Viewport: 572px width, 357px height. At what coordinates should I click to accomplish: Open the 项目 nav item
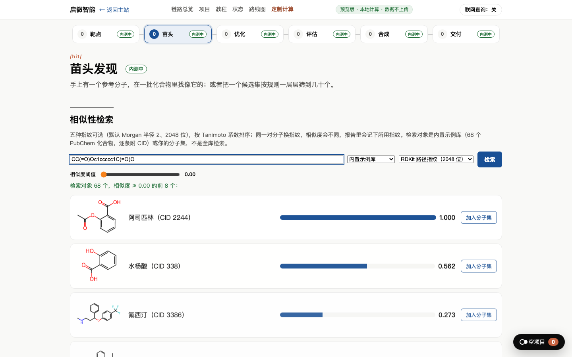[205, 9]
